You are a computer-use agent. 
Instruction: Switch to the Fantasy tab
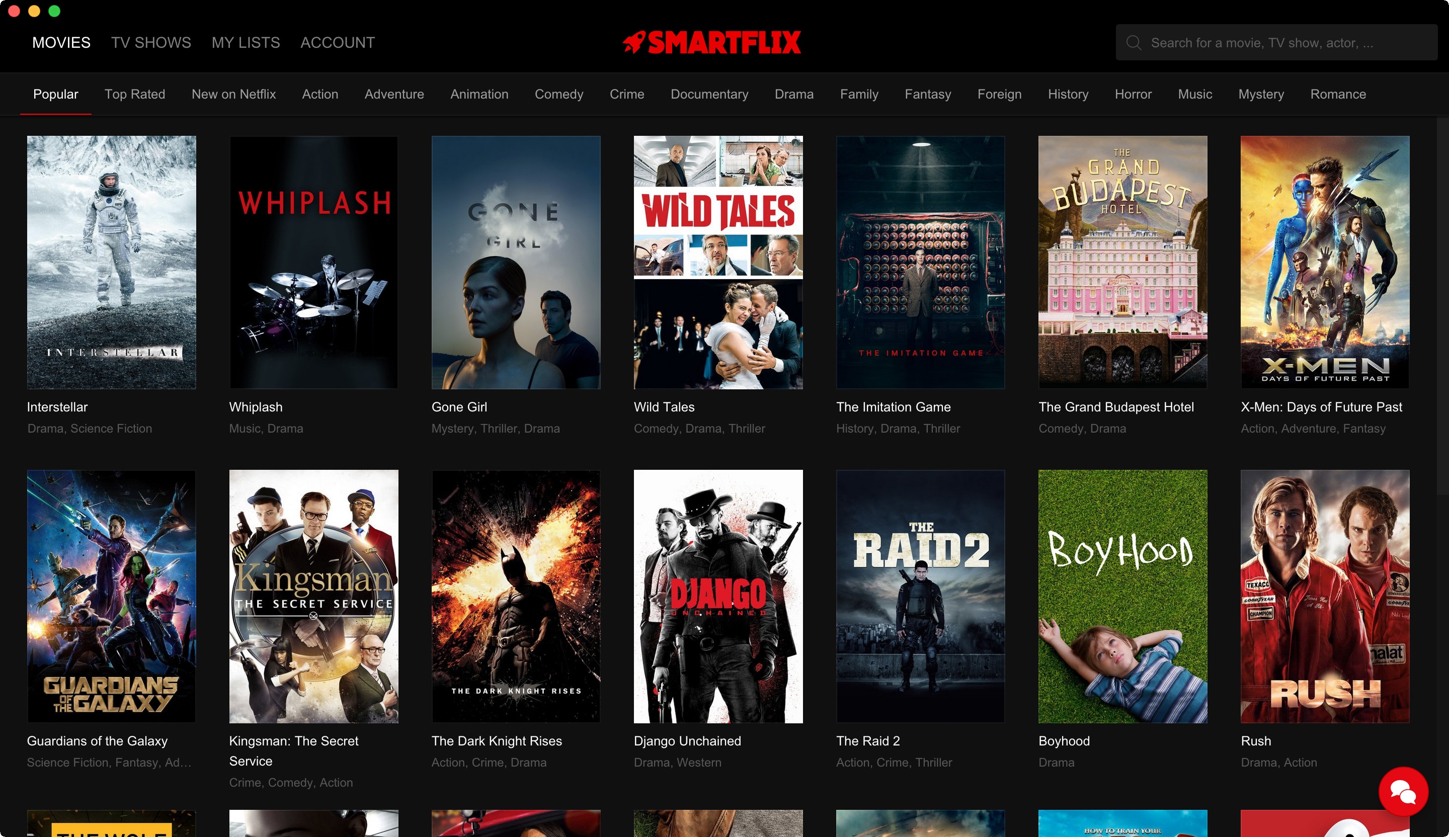coord(927,94)
